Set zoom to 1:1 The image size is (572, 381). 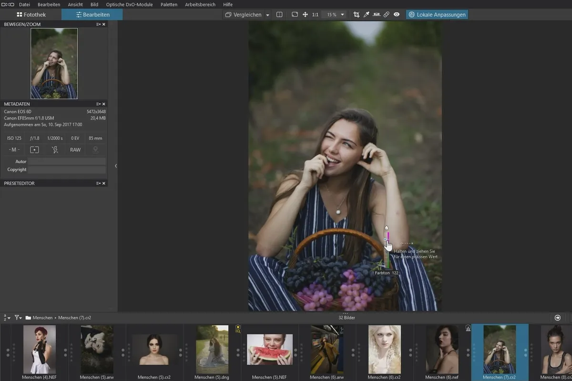point(315,15)
